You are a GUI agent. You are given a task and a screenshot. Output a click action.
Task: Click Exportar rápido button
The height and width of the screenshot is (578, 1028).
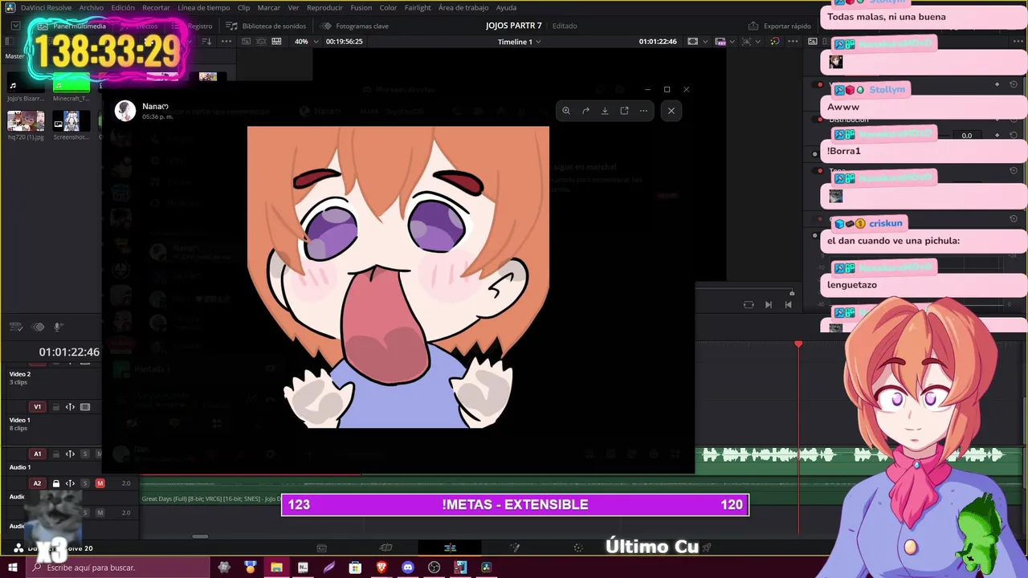coord(780,26)
